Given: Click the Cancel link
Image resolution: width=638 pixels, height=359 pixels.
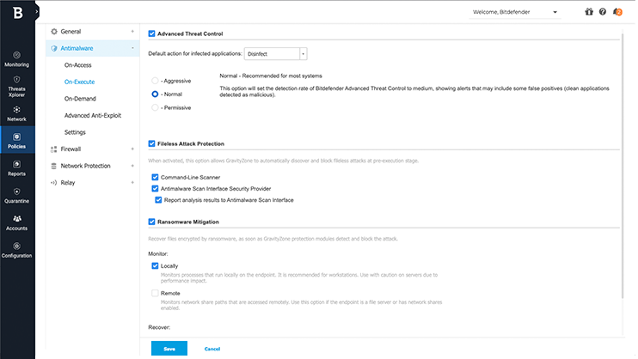Looking at the screenshot, I should point(212,349).
